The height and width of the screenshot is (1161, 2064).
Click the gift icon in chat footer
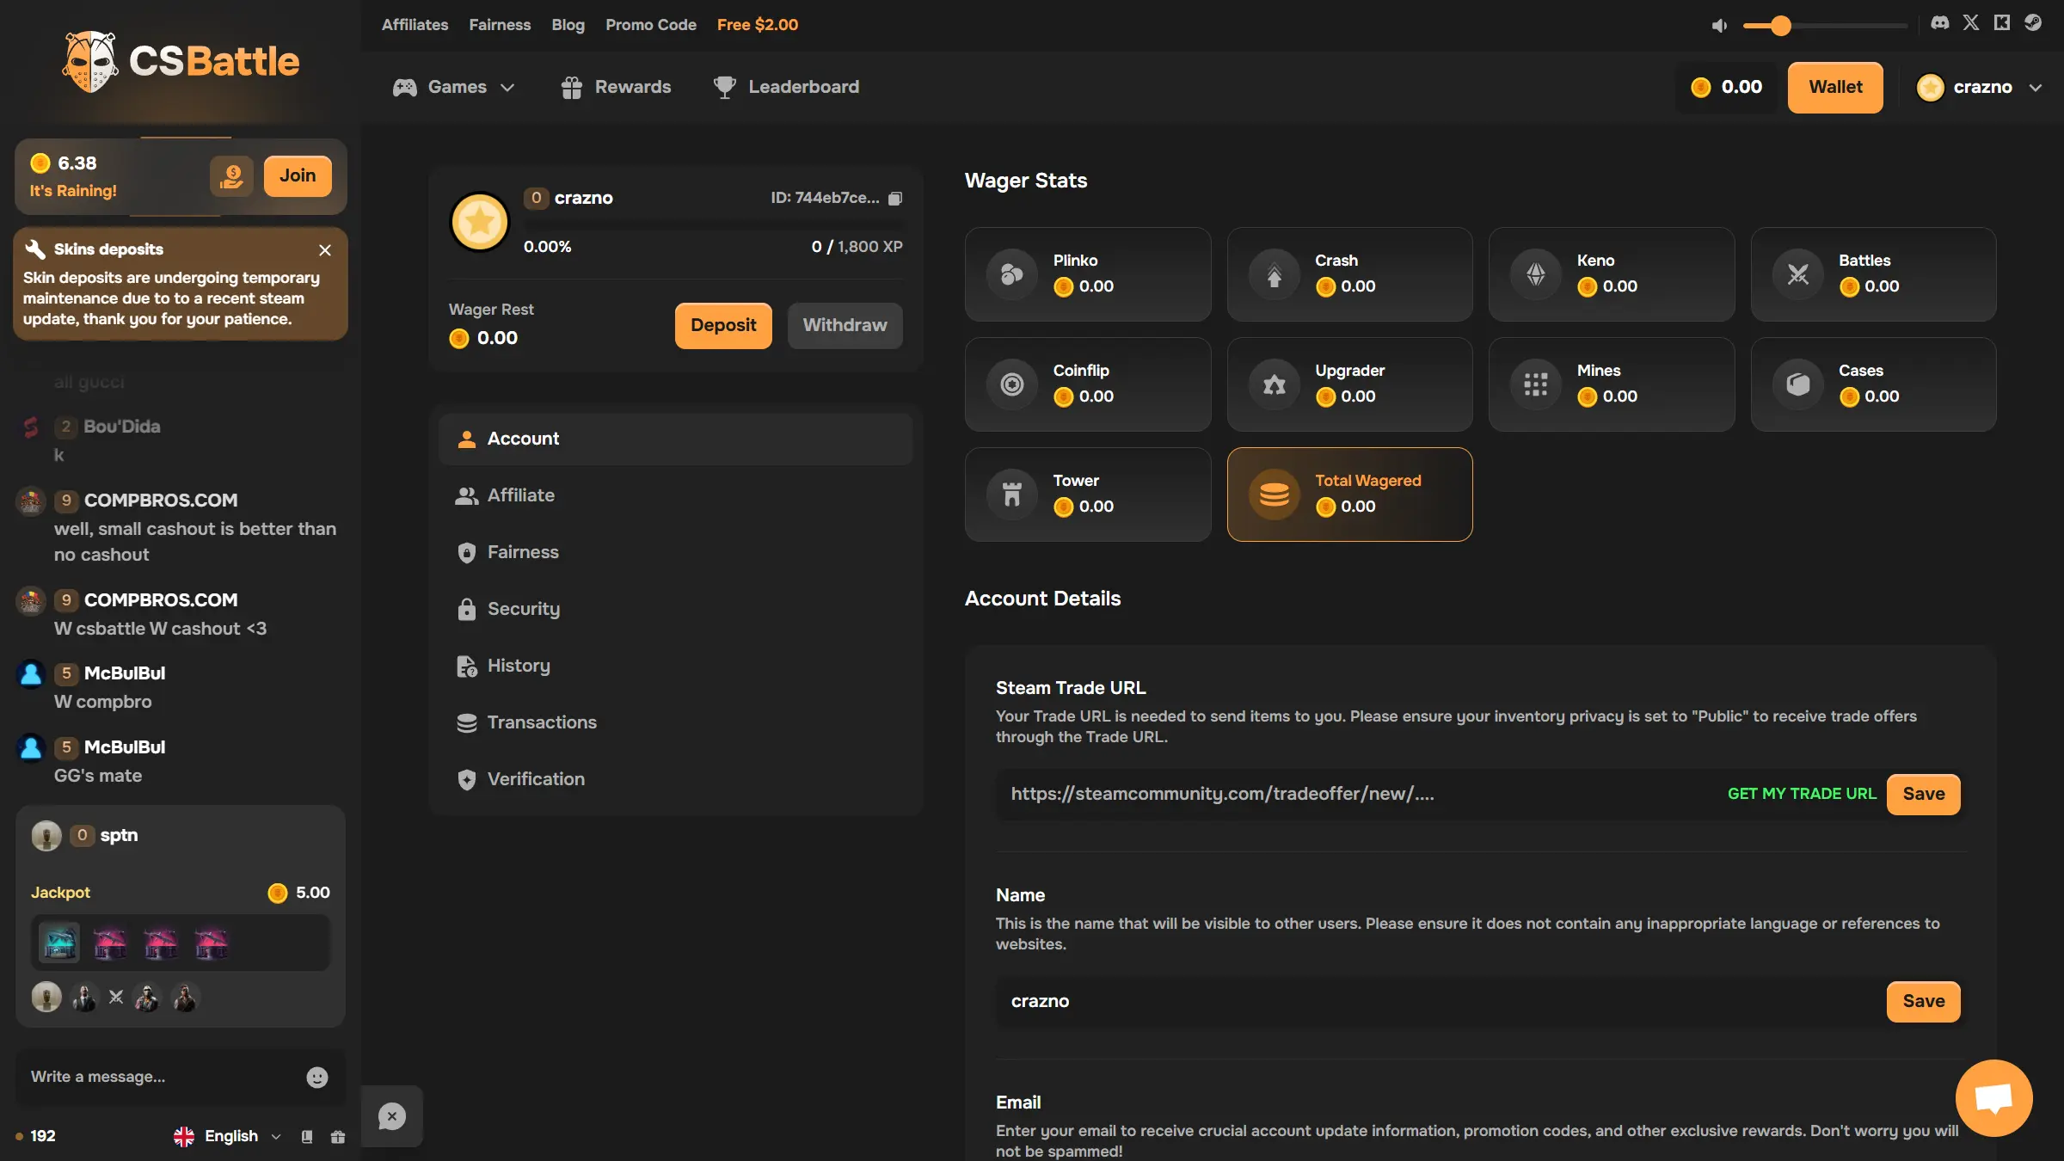pyautogui.click(x=338, y=1137)
